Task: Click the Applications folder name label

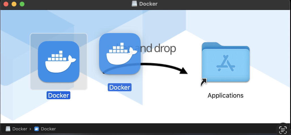Action: 226,95
